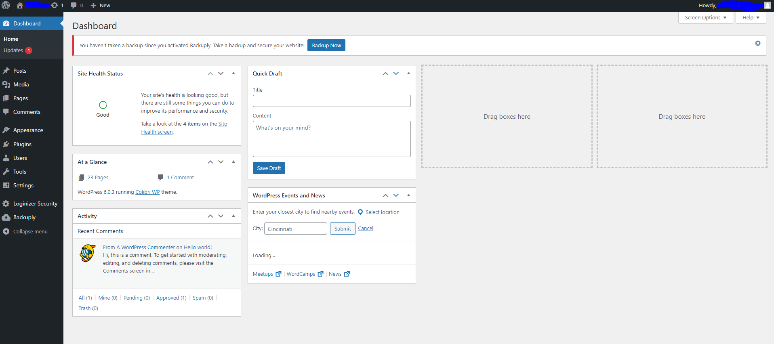Click the Dashboard gauge icon in sidebar
Screen dimensions: 774x344
click(x=6, y=23)
